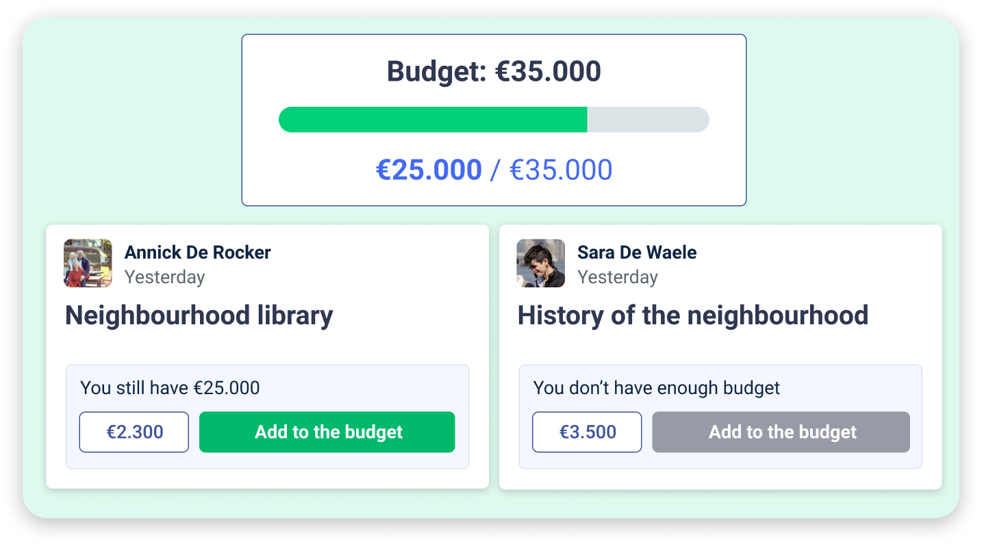The height and width of the screenshot is (546, 982).
Task: Click Annick De Rocker's profile picture
Action: [88, 263]
